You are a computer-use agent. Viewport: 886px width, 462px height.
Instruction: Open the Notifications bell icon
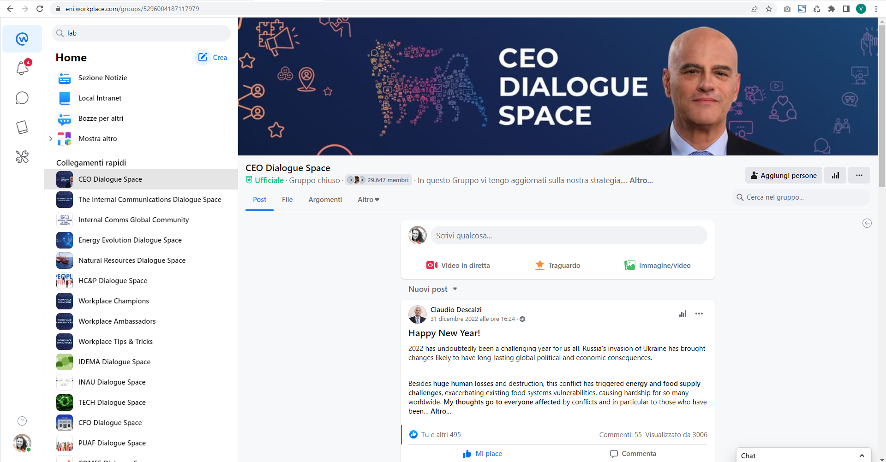(22, 68)
